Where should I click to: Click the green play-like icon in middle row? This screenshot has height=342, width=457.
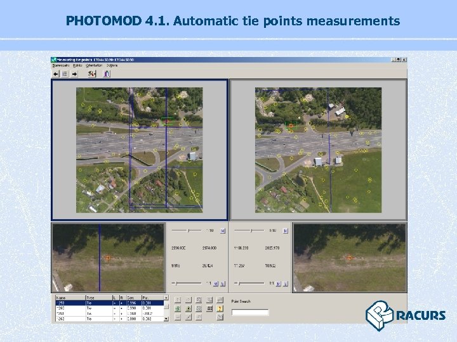(x=189, y=308)
